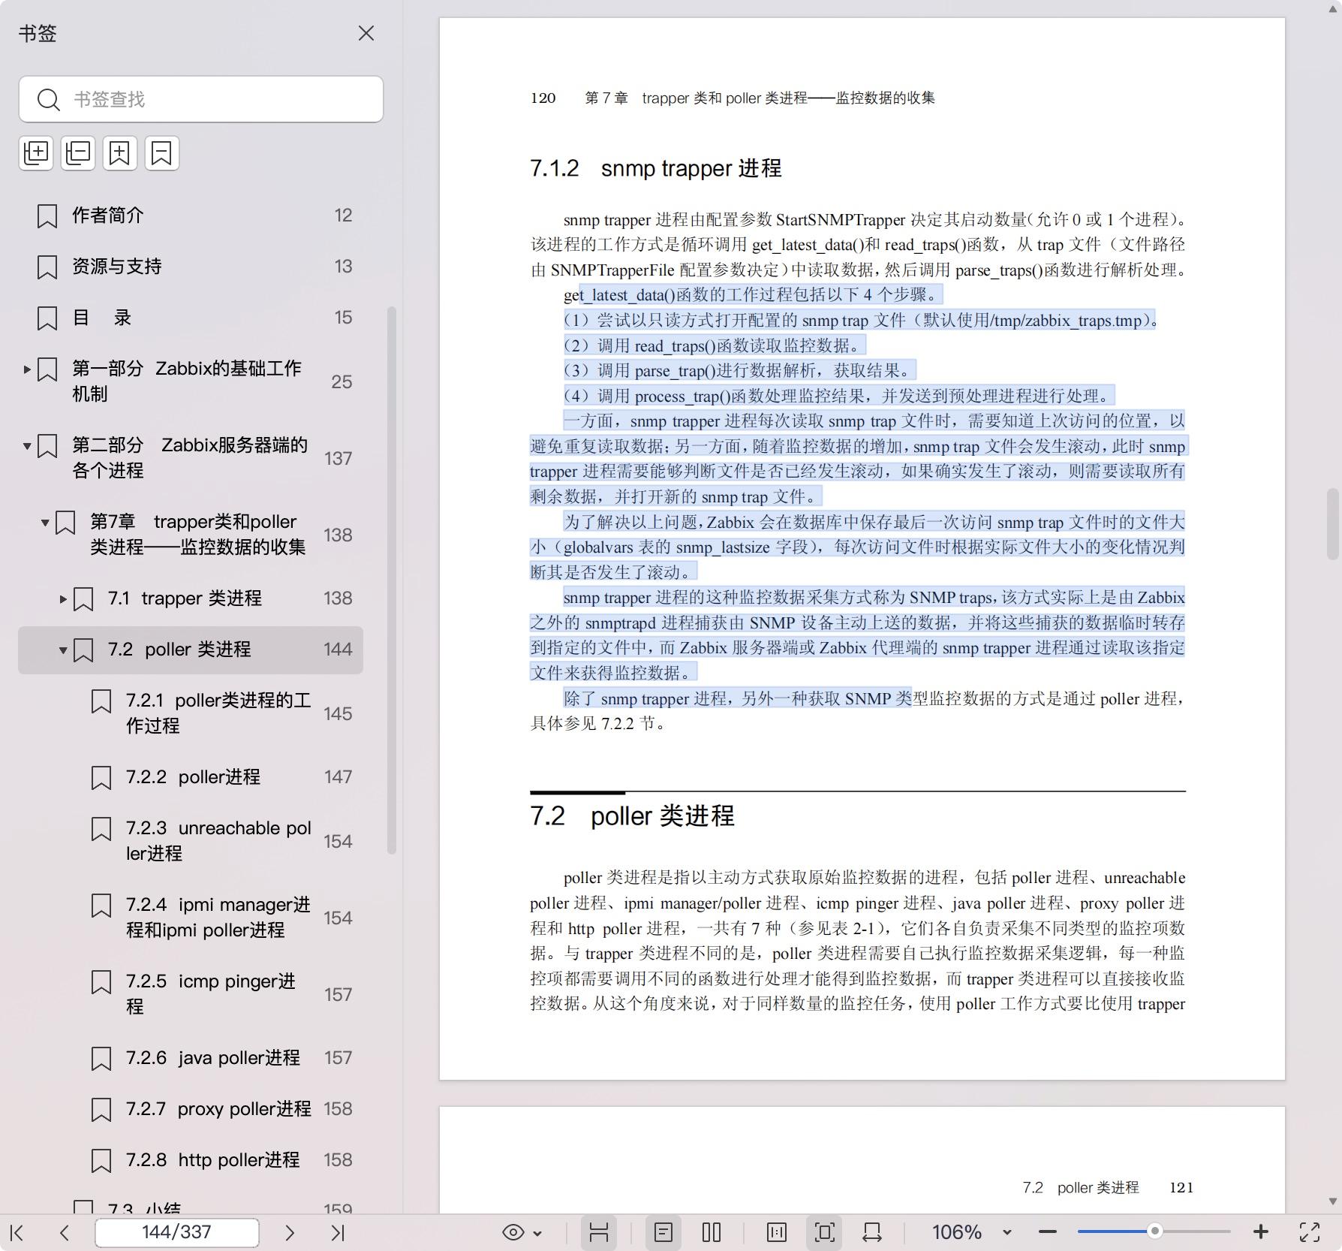1342x1251 pixels.
Task: Click bookmark icon of 作者简介
Action: click(x=47, y=216)
